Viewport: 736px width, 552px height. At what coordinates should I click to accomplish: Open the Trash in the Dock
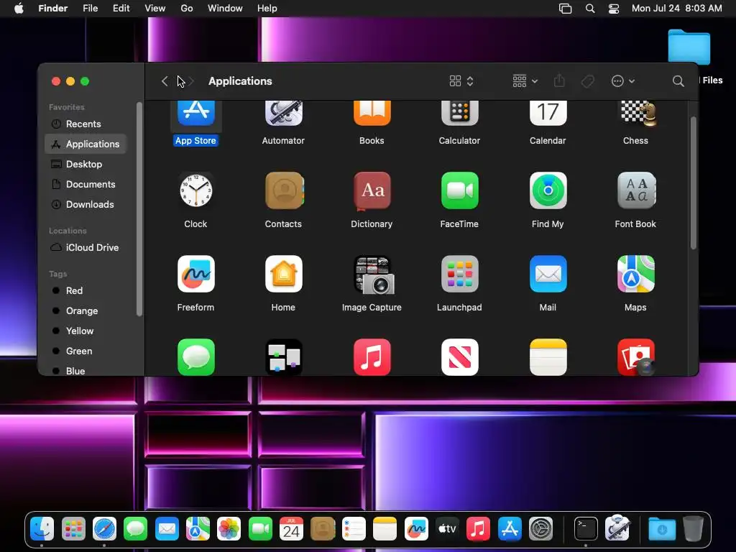694,529
